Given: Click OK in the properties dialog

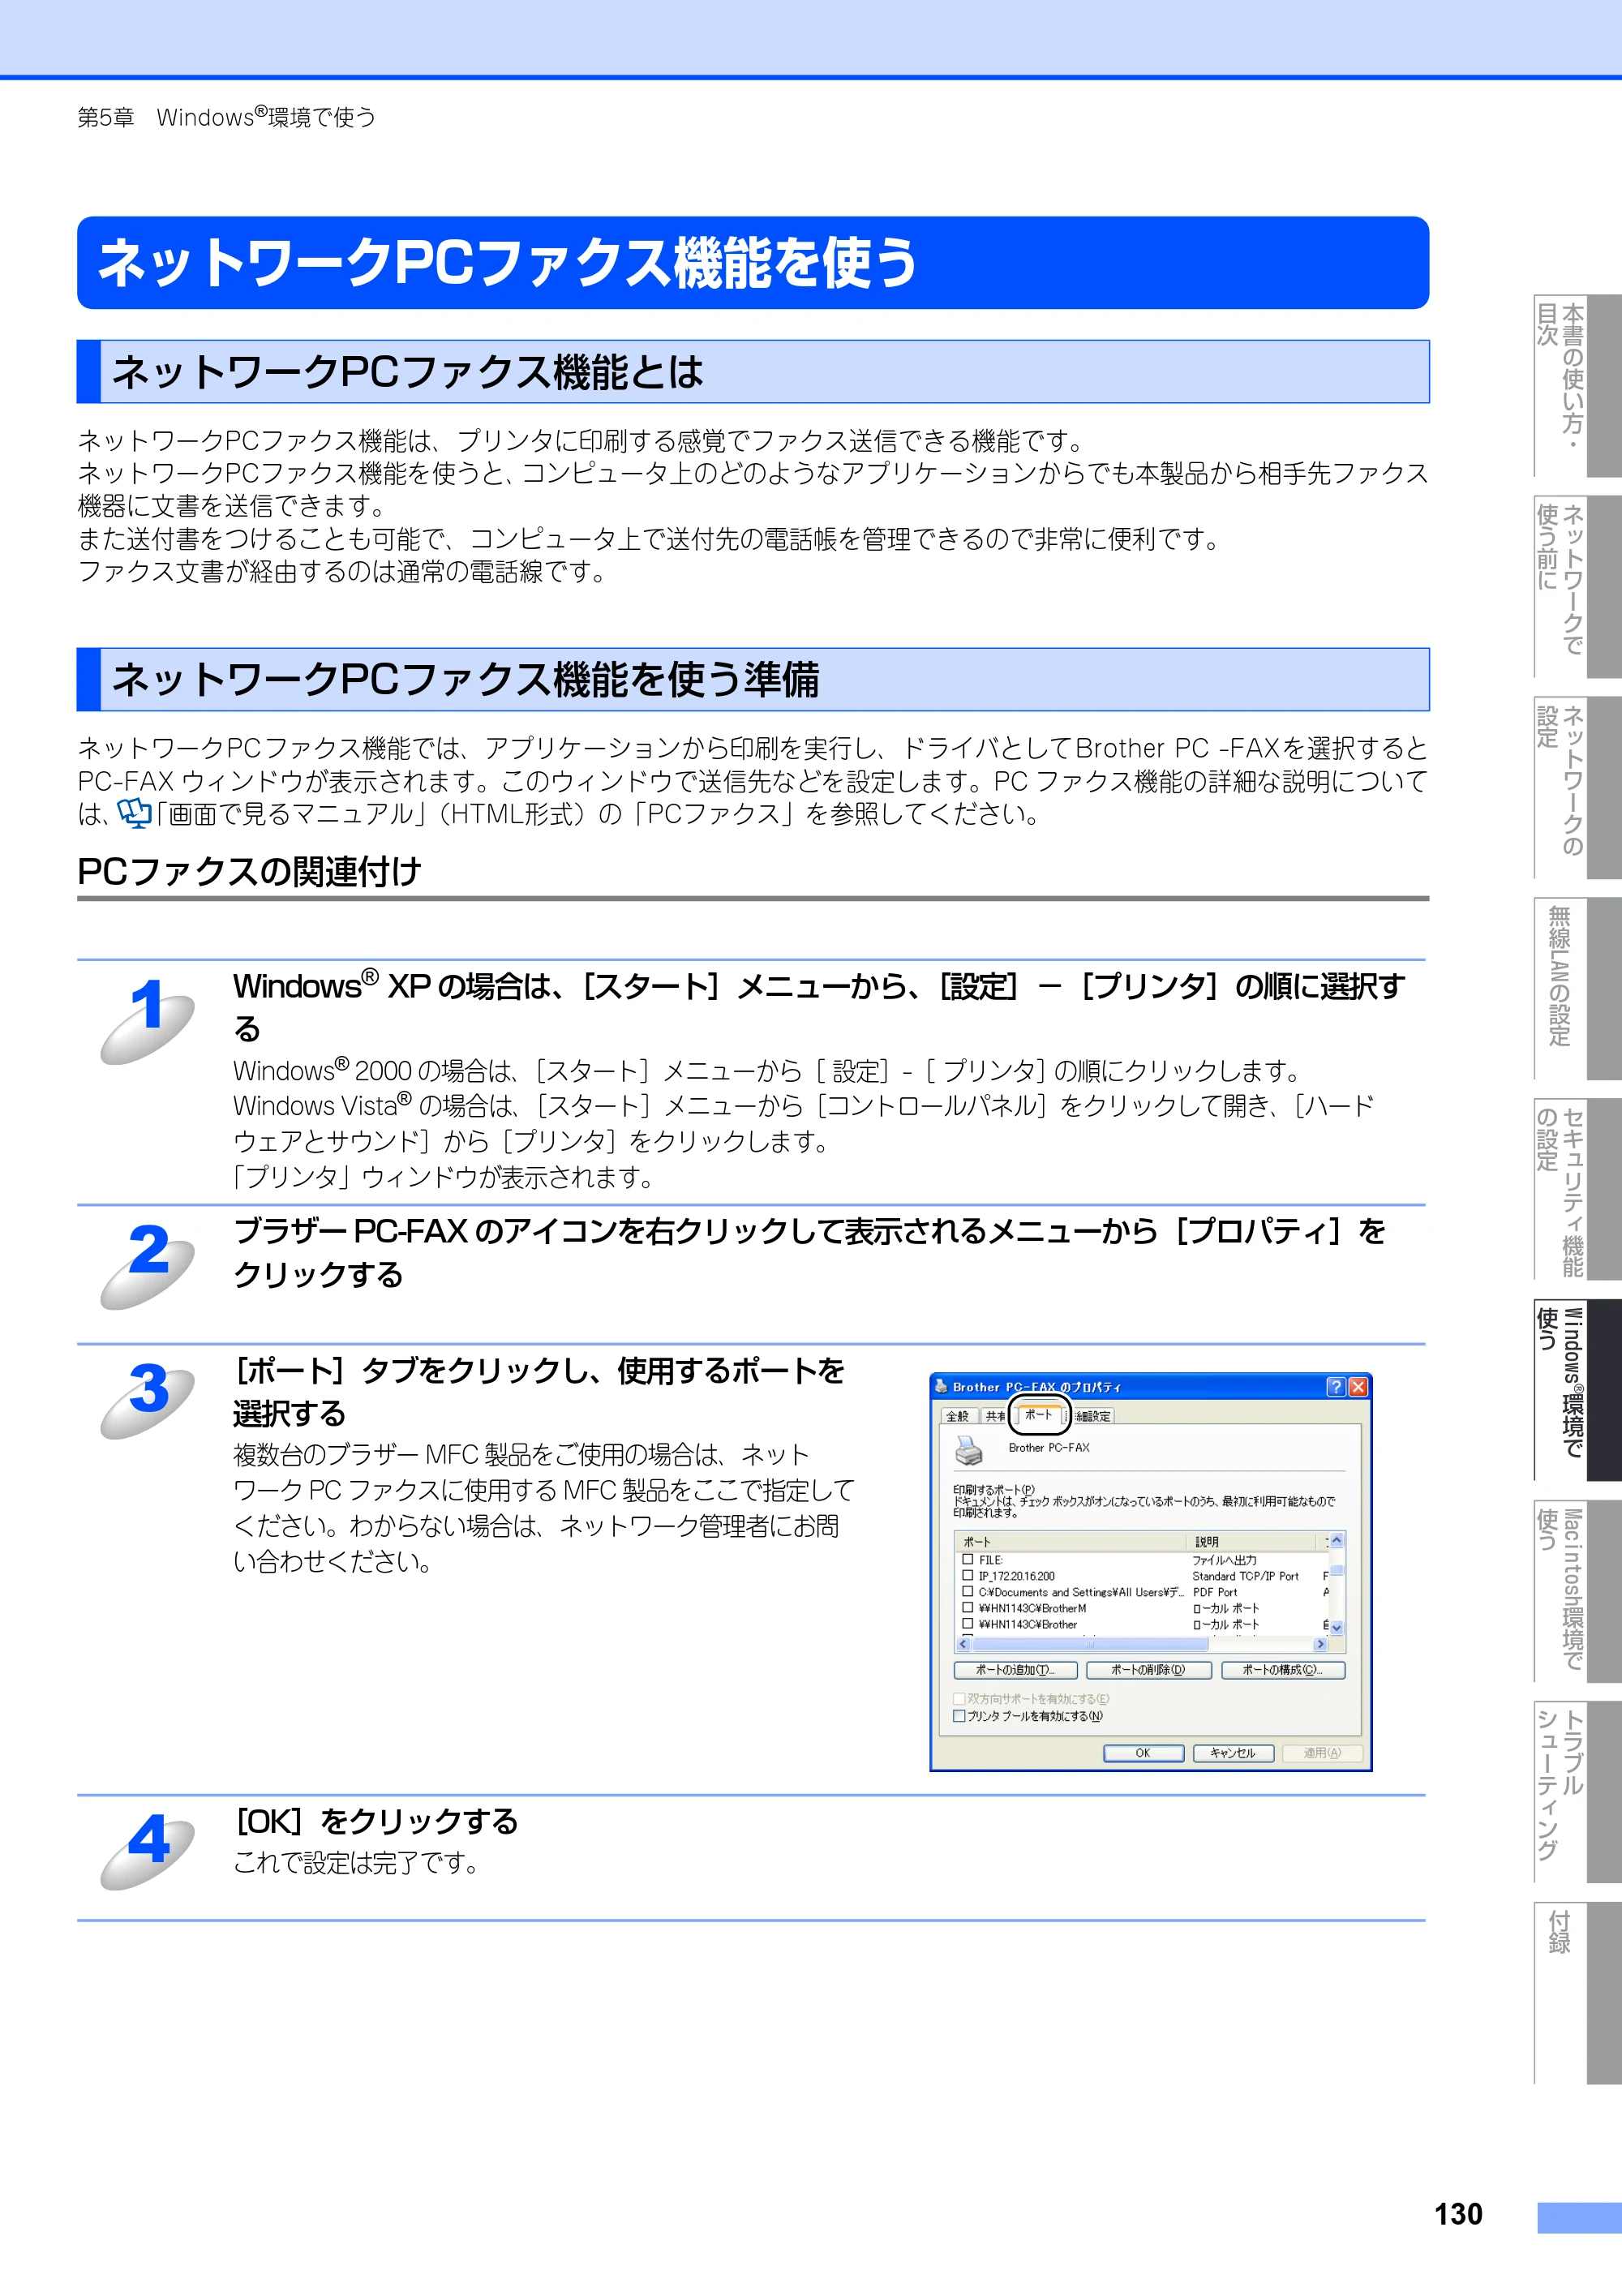Looking at the screenshot, I should [x=1143, y=1753].
